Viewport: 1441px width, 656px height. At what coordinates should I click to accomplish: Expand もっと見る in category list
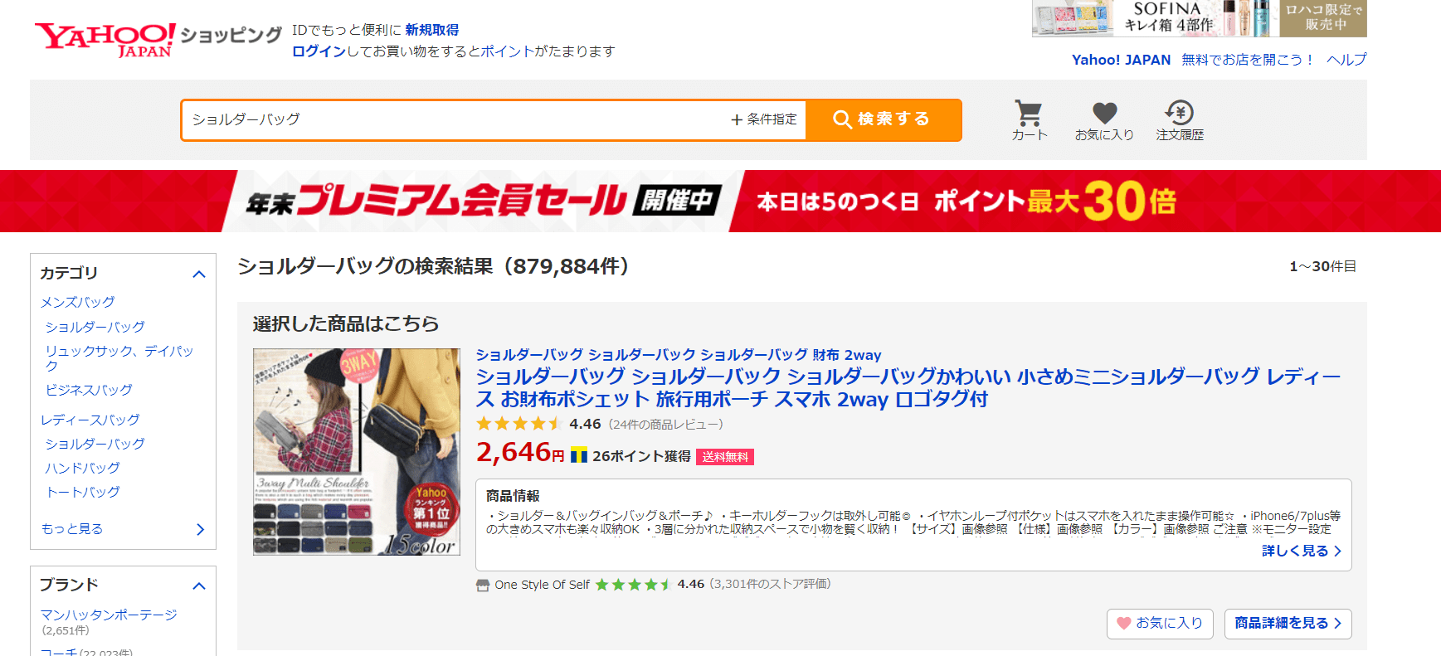(123, 529)
